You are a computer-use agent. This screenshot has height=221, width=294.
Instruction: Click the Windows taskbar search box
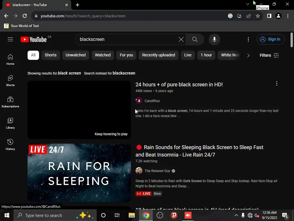[x=55, y=215]
